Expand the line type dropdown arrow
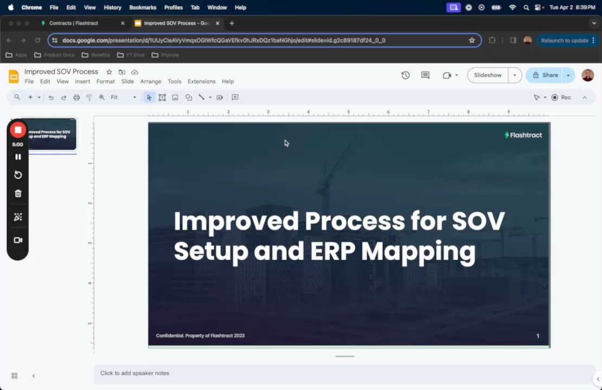Image resolution: width=602 pixels, height=390 pixels. (210, 97)
